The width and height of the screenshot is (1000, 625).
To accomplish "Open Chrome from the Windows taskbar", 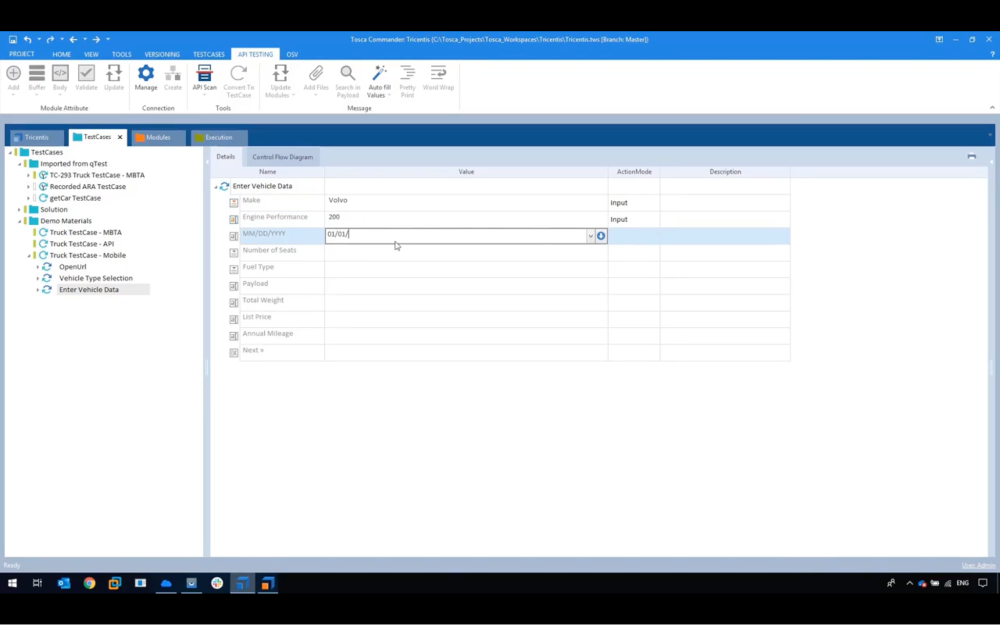I will tap(90, 583).
